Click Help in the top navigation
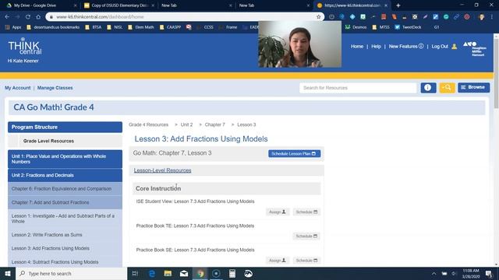Screen dimensions: 499x280 coord(376,47)
